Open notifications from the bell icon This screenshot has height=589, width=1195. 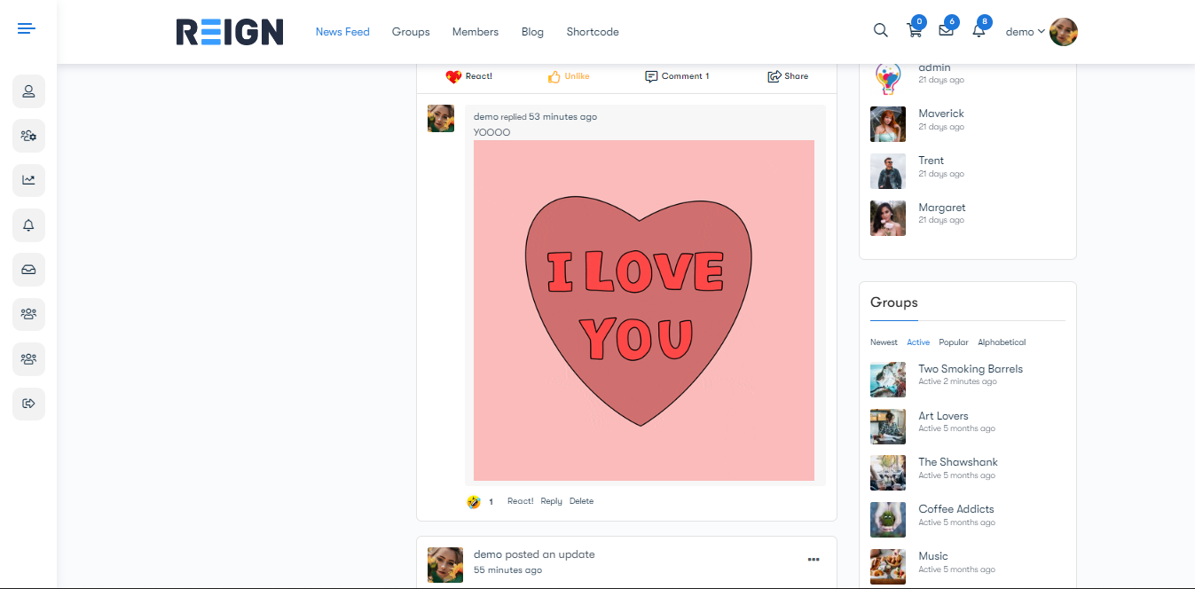(977, 30)
